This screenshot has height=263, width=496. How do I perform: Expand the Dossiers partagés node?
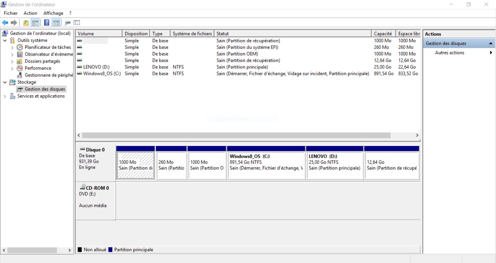12,61
